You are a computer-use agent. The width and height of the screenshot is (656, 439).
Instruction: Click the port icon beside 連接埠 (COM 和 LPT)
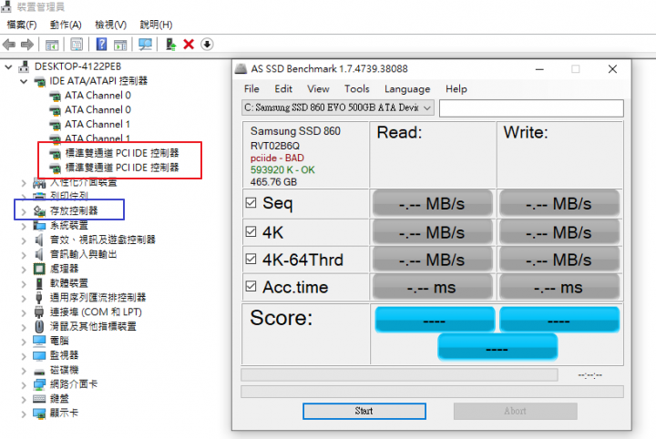coord(39,311)
